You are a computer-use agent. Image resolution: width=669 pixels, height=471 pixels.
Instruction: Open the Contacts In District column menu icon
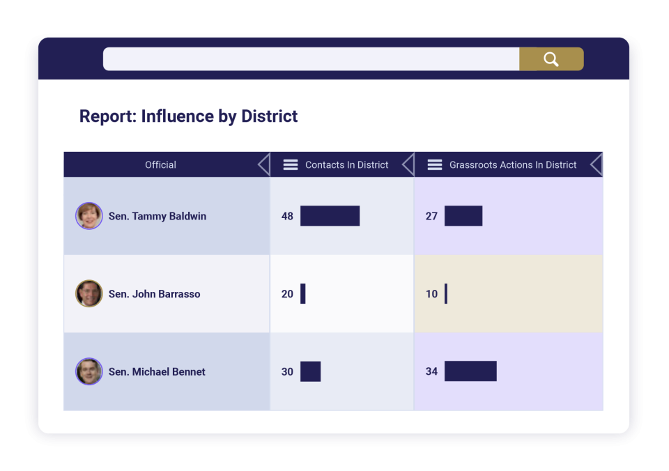[x=291, y=165]
